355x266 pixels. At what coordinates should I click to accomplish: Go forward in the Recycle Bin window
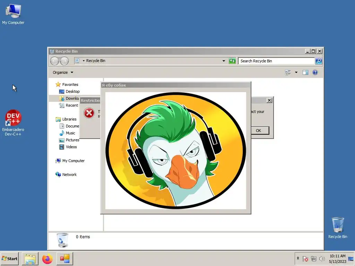coord(64,61)
